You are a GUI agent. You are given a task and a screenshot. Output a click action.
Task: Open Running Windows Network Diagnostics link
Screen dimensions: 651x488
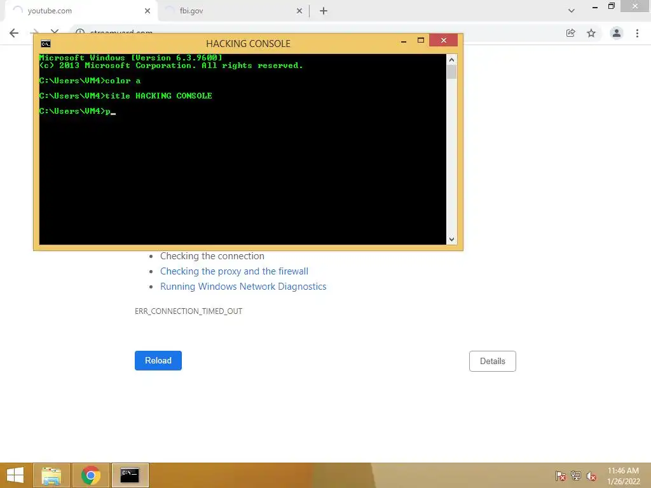pyautogui.click(x=243, y=287)
